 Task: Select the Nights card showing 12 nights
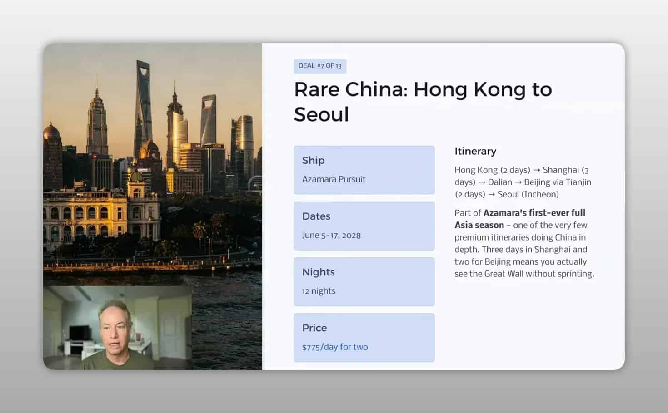pos(364,281)
